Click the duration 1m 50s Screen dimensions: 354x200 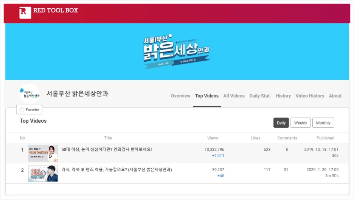click(x=332, y=176)
